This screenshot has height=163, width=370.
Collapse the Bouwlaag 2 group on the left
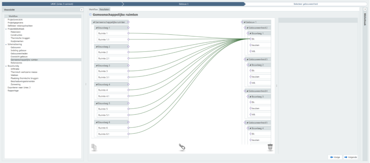pyautogui.click(x=96, y=47)
